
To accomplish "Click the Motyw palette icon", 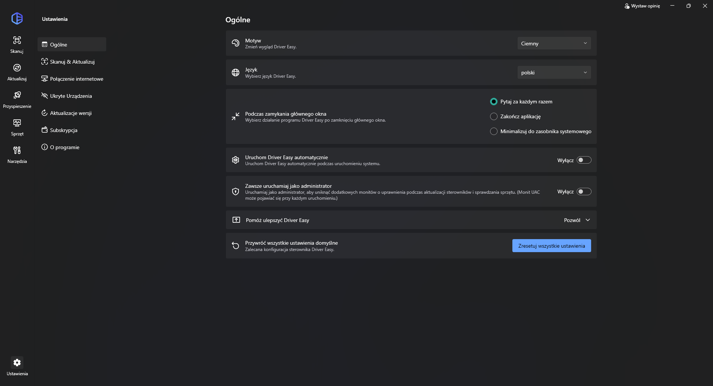I will [236, 43].
